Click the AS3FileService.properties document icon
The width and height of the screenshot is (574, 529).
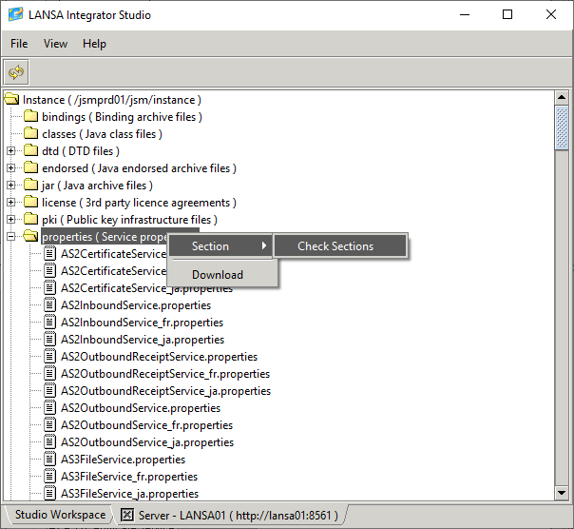pos(49,460)
